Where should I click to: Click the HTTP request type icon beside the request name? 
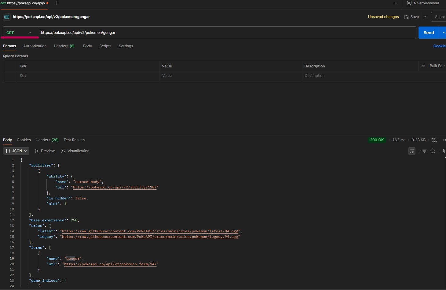[6, 17]
